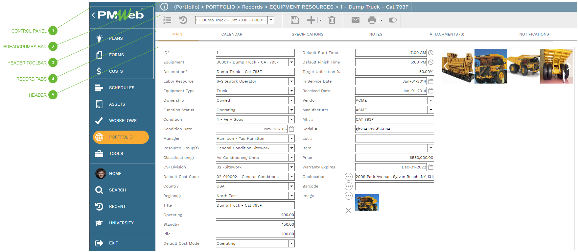
Task: Click the add new record plus icon
Action: tap(311, 20)
